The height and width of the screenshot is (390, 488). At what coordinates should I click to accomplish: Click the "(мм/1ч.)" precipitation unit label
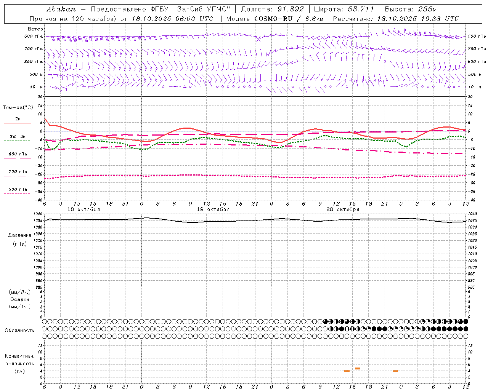point(20,307)
